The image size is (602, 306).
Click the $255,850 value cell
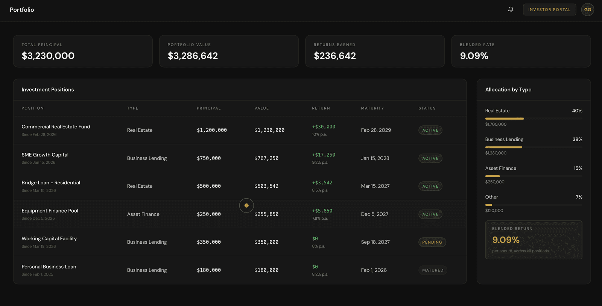point(266,214)
